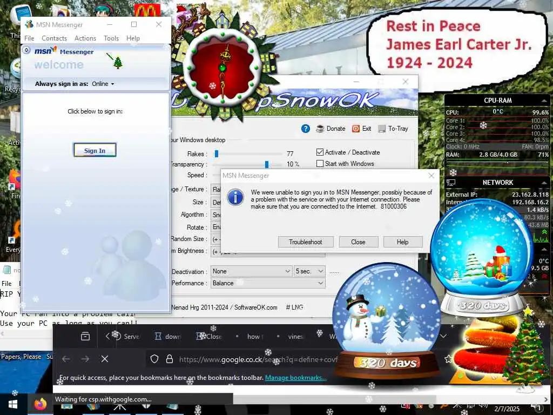This screenshot has height=415, width=553.
Task: Click the Close button in the error dialog
Action: (359, 242)
